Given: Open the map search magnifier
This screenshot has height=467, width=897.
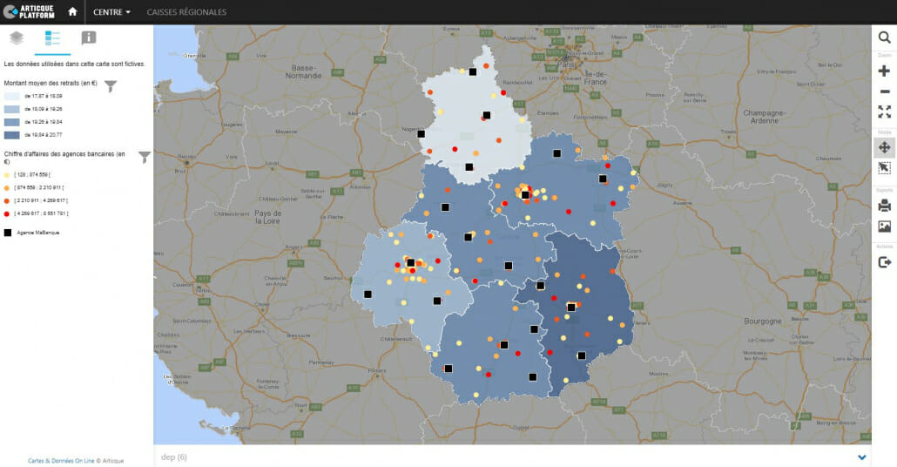Looking at the screenshot, I should [x=884, y=37].
